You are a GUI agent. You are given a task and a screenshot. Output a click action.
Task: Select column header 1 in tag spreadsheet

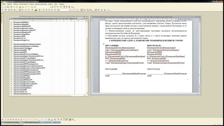(33, 21)
